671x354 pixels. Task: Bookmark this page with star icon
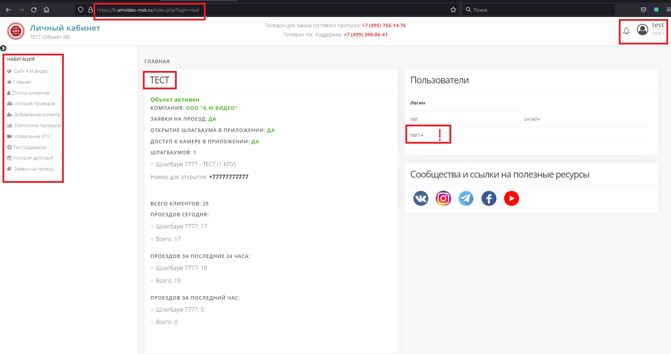453,10
